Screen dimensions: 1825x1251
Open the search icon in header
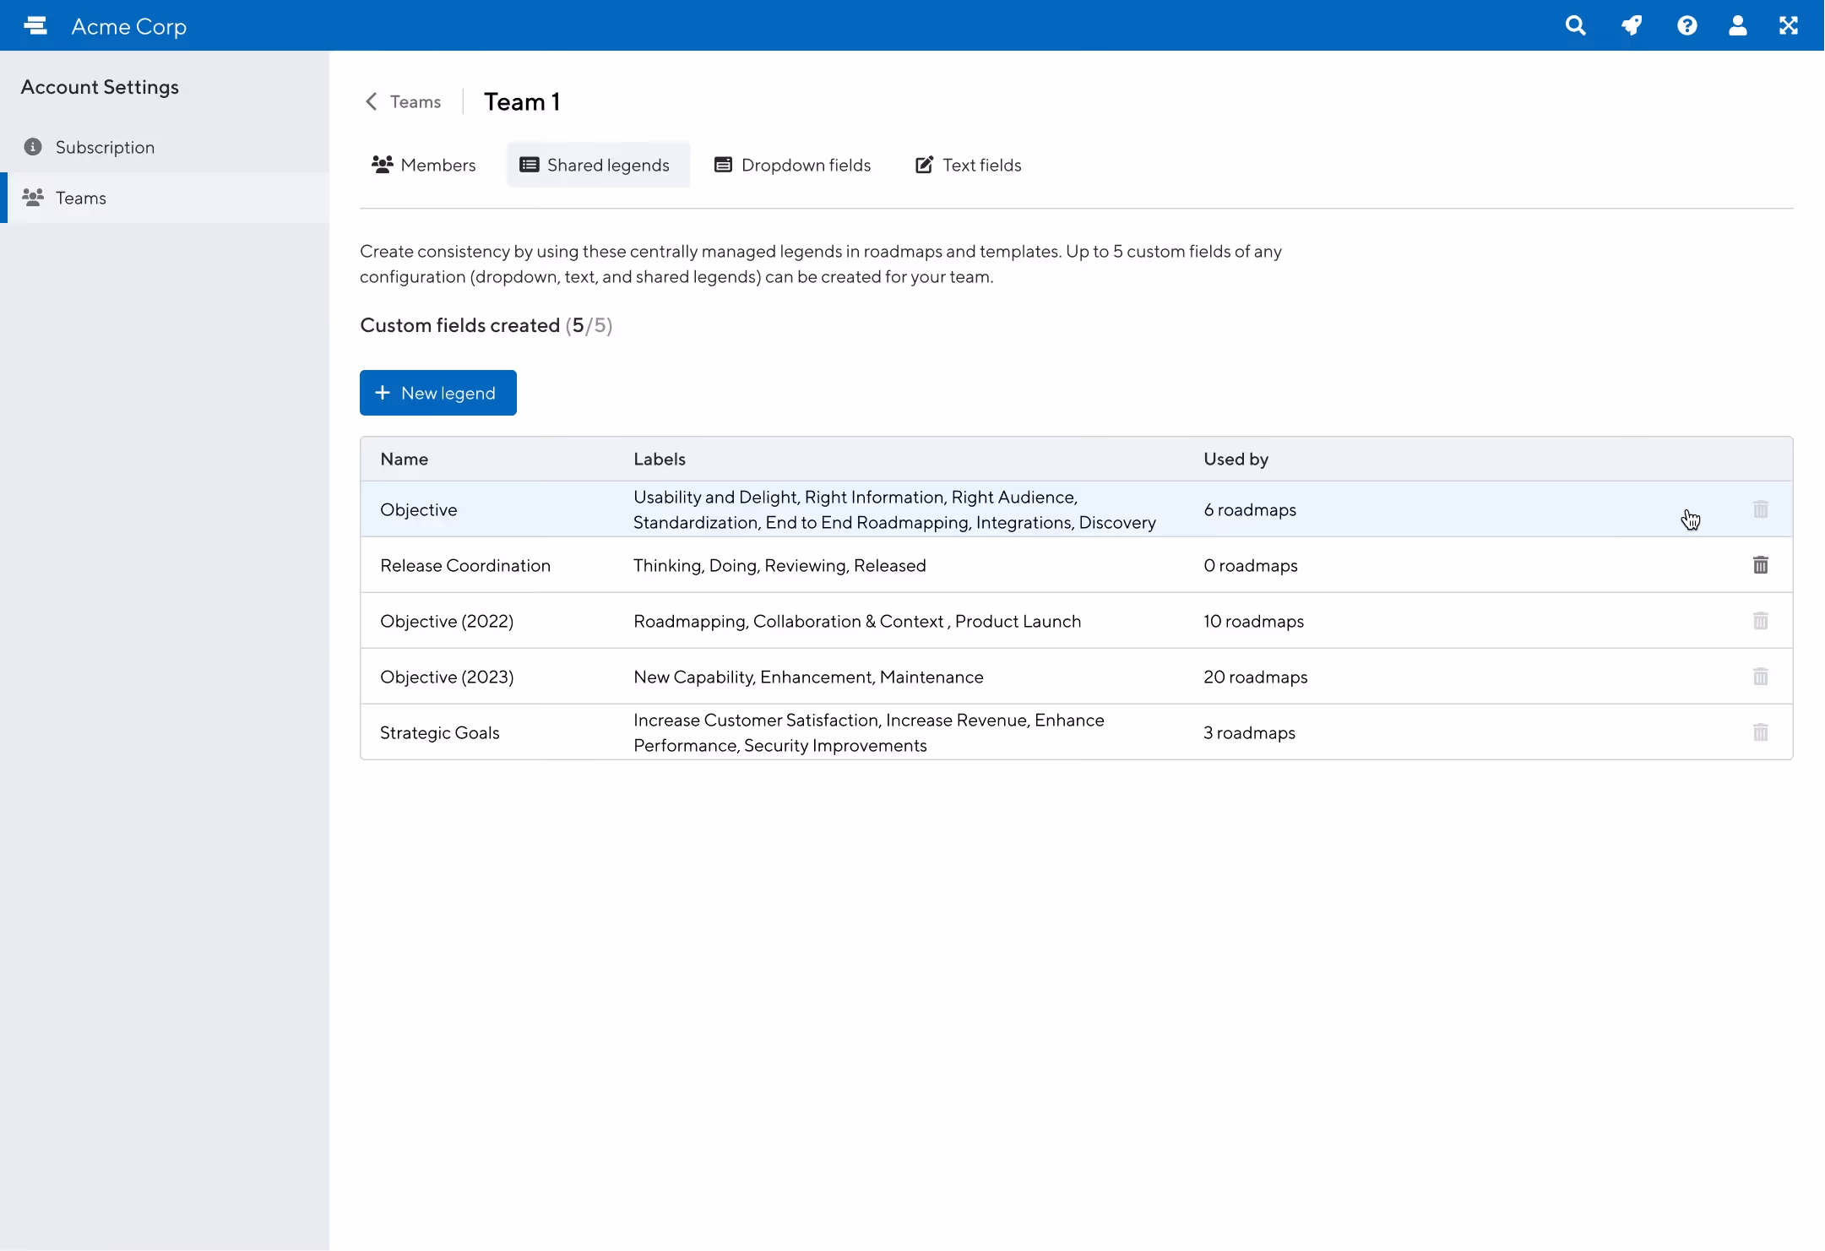point(1575,25)
